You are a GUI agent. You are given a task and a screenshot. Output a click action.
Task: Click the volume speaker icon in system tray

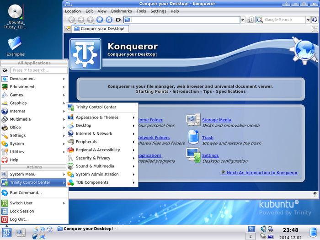(263, 228)
